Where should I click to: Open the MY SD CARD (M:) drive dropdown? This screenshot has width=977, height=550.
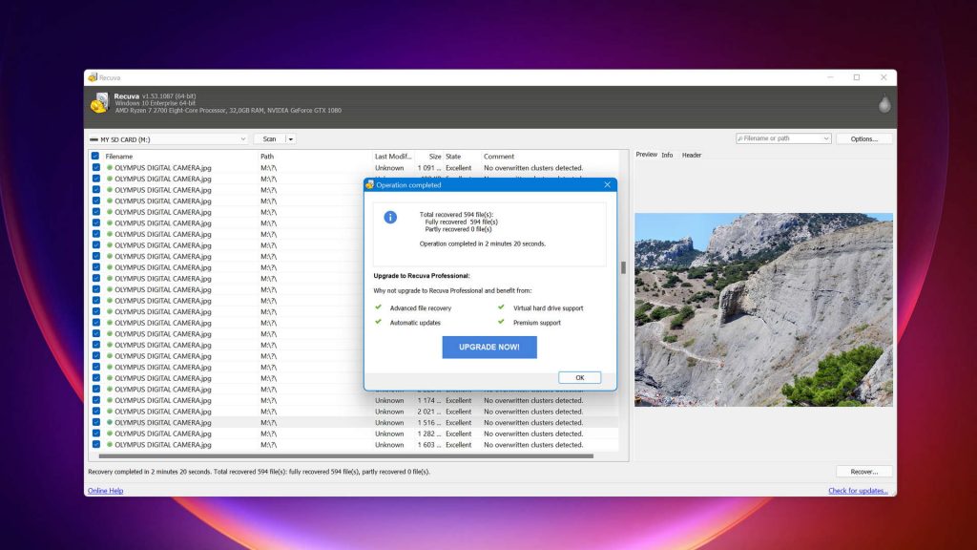click(242, 138)
